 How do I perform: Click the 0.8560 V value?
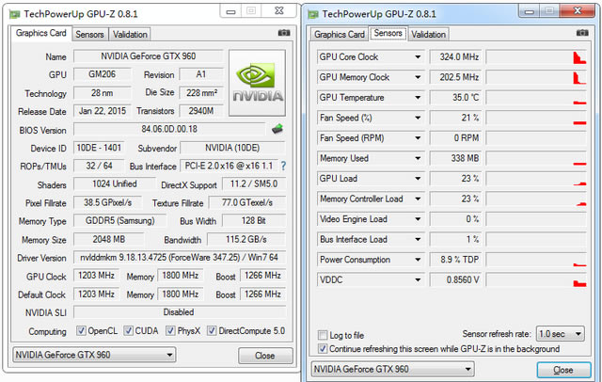point(455,279)
